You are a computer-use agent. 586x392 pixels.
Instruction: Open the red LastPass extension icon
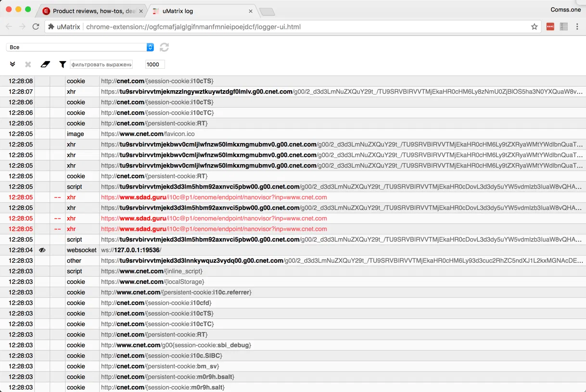point(550,27)
